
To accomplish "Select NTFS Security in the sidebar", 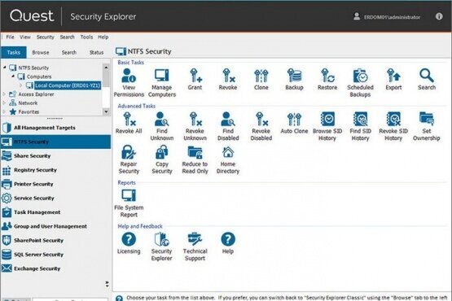I will click(56, 142).
